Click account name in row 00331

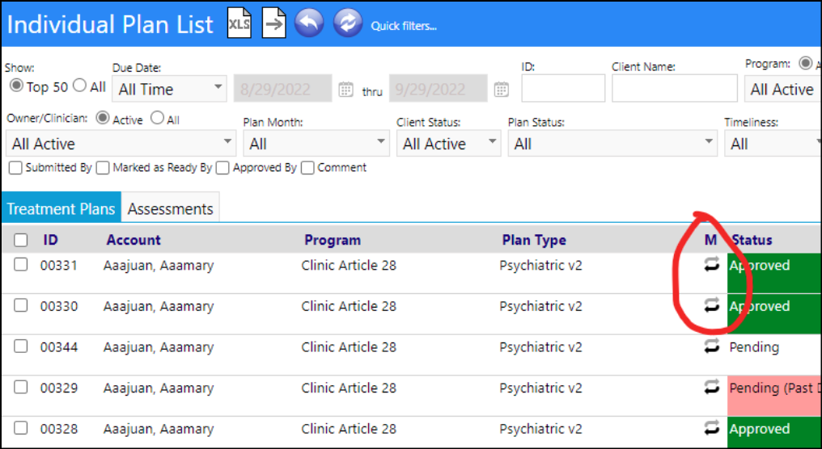click(x=159, y=266)
